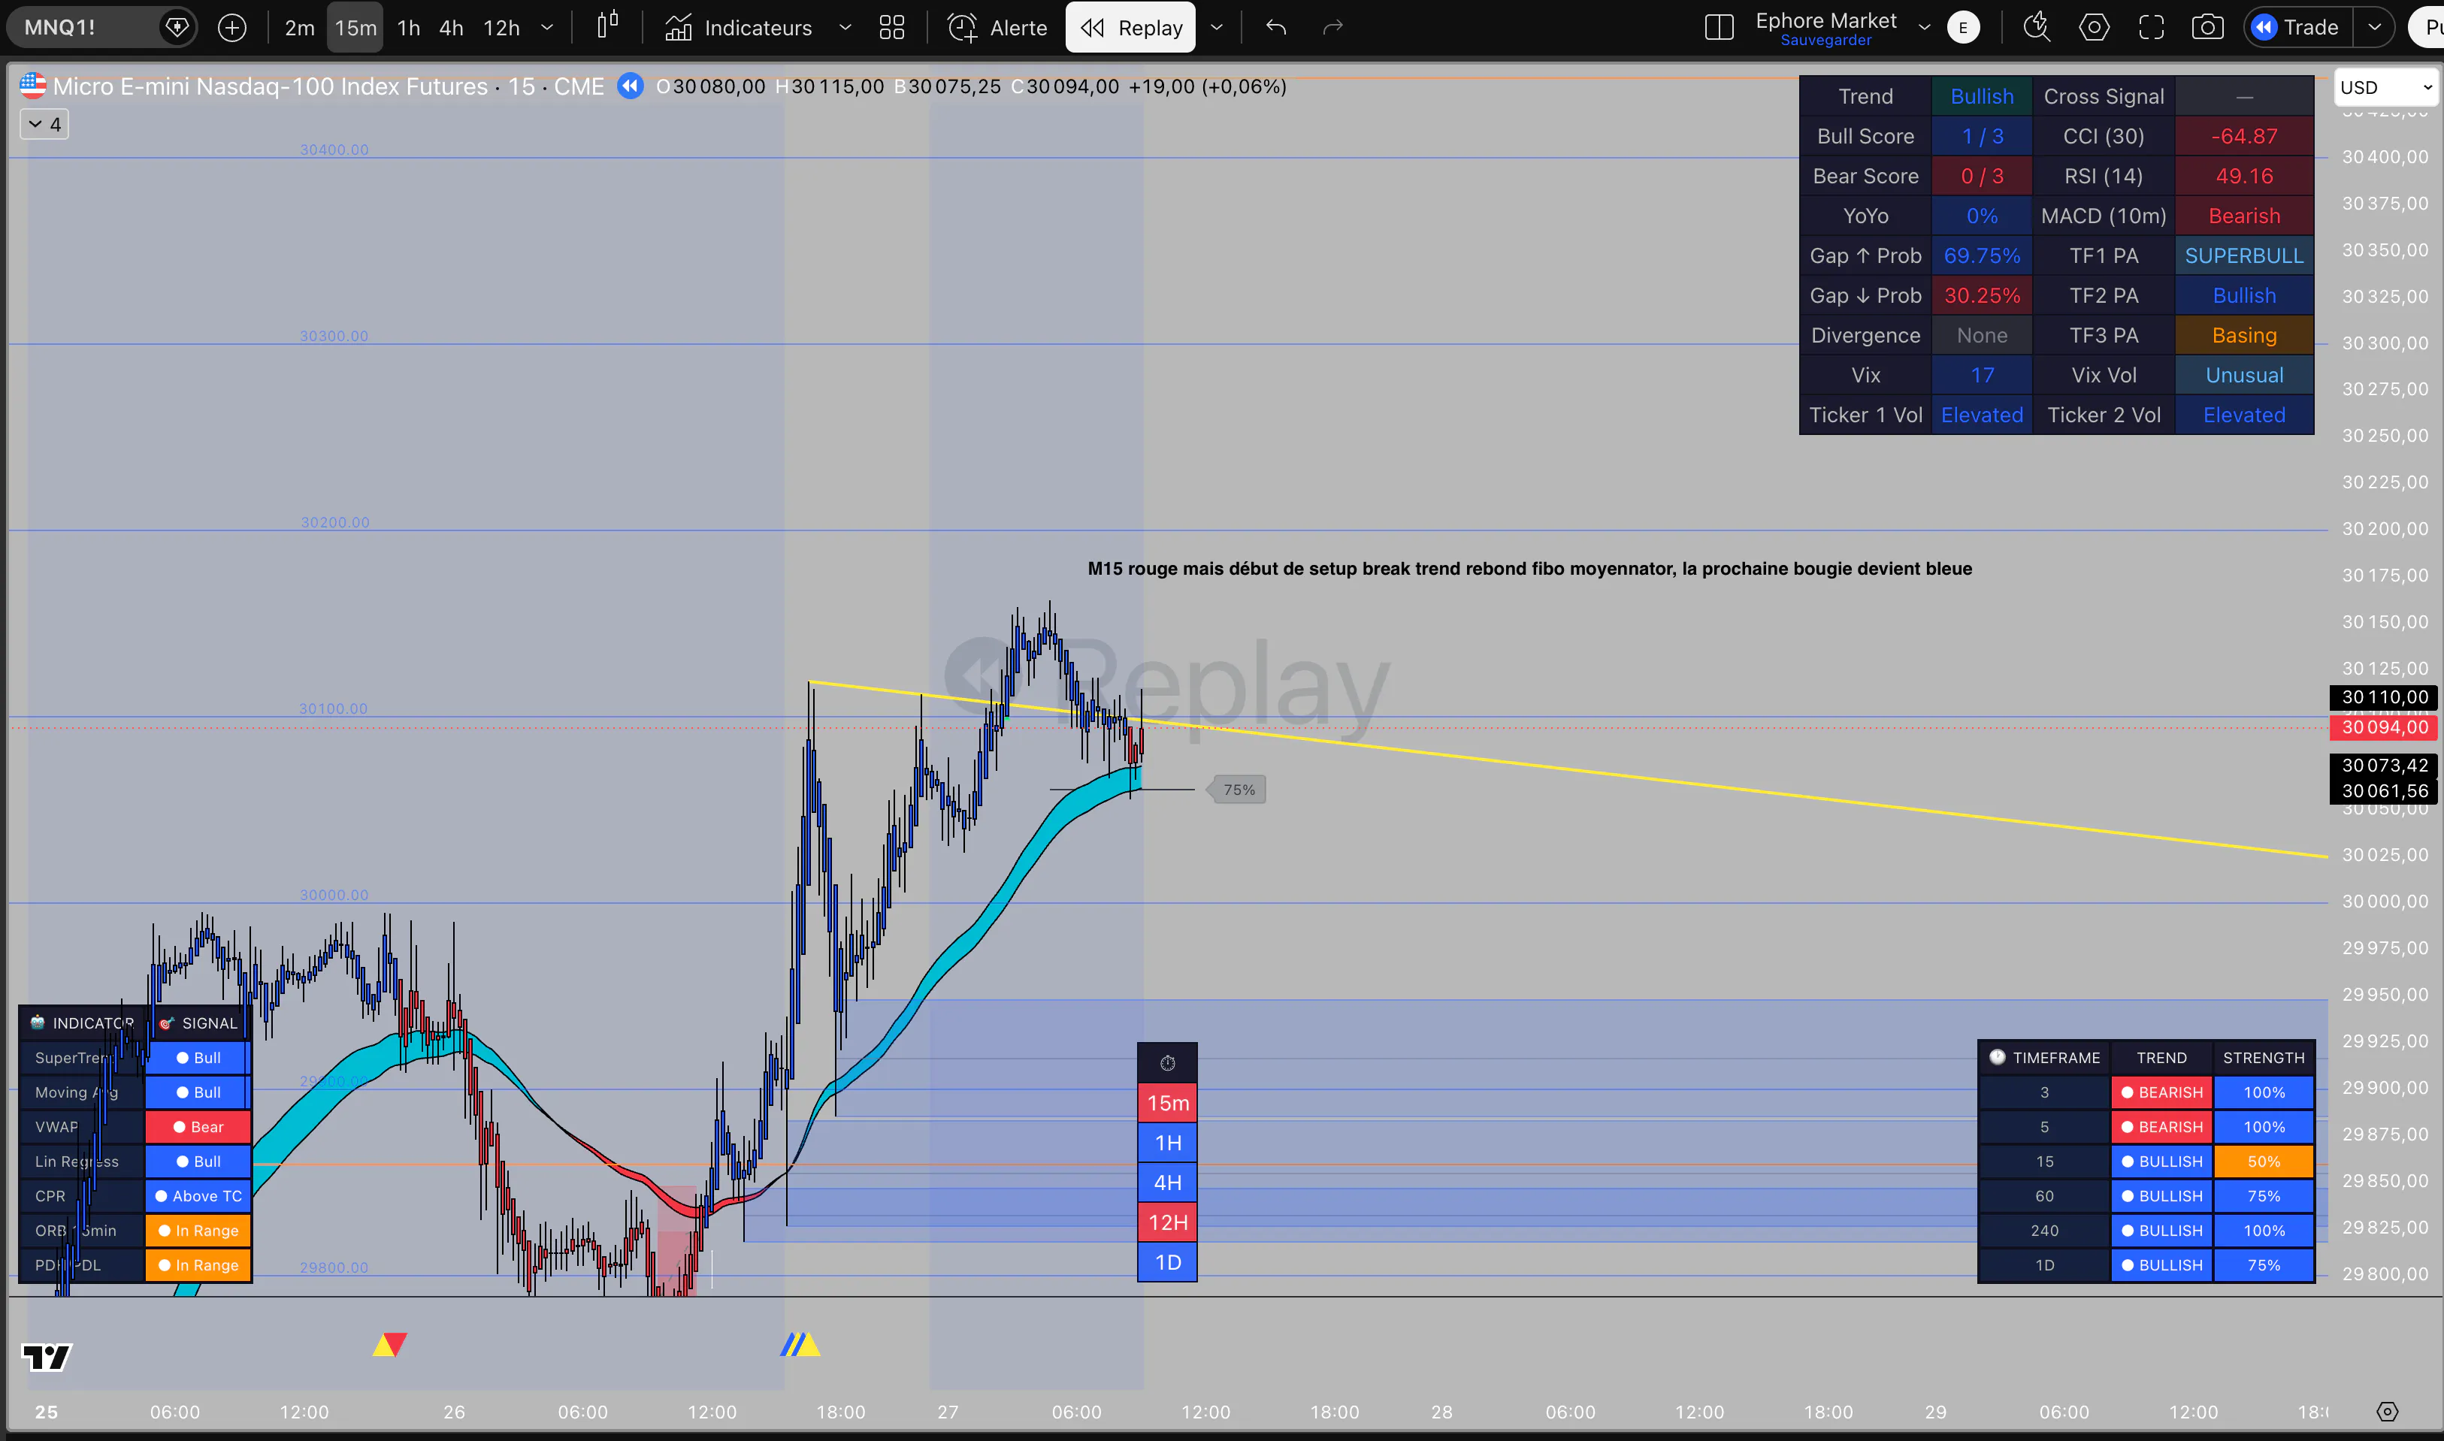This screenshot has height=1441, width=2444.
Task: Open the timeframe list dropdown arrow
Action: 547,27
